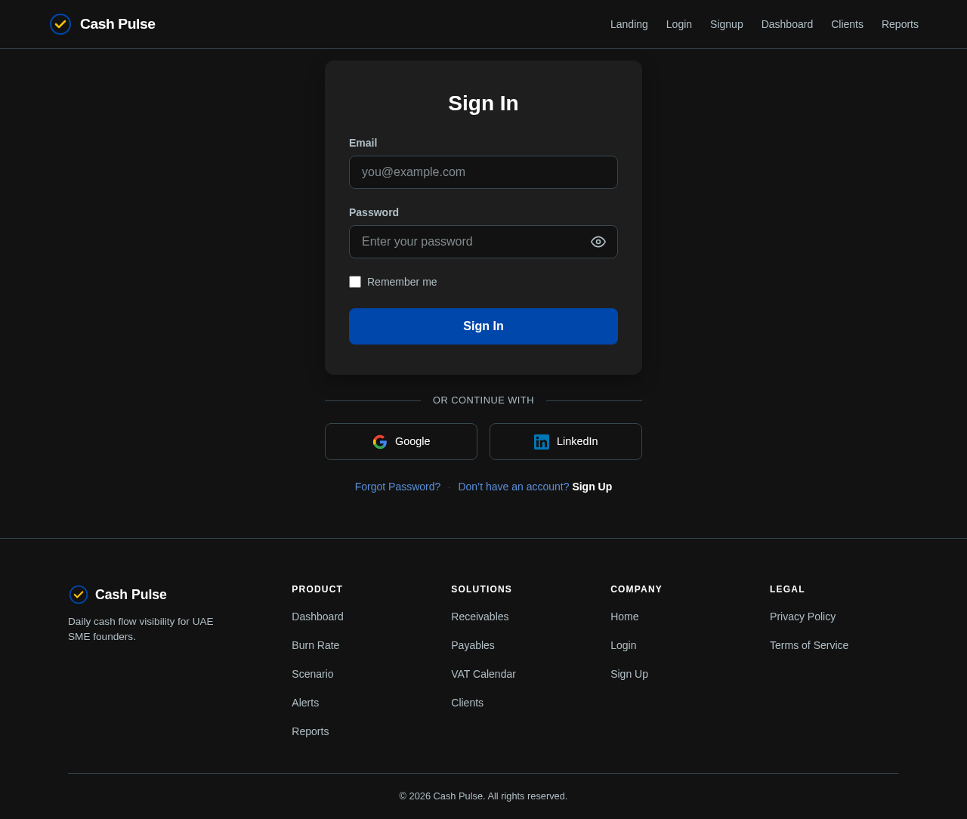This screenshot has height=819, width=967.
Task: Open footer Clients link under Solutions
Action: [x=467, y=703]
